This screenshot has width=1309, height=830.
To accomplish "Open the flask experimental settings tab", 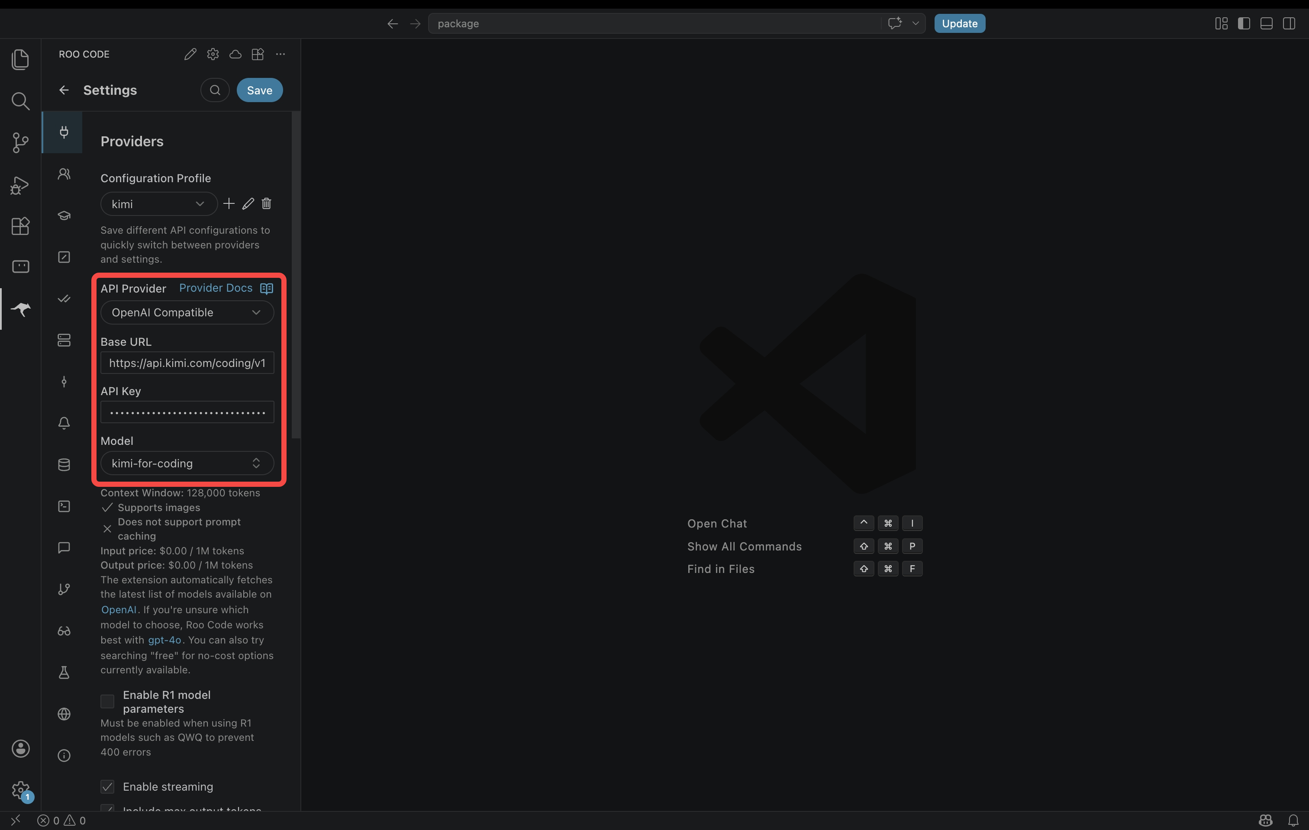I will click(x=64, y=672).
